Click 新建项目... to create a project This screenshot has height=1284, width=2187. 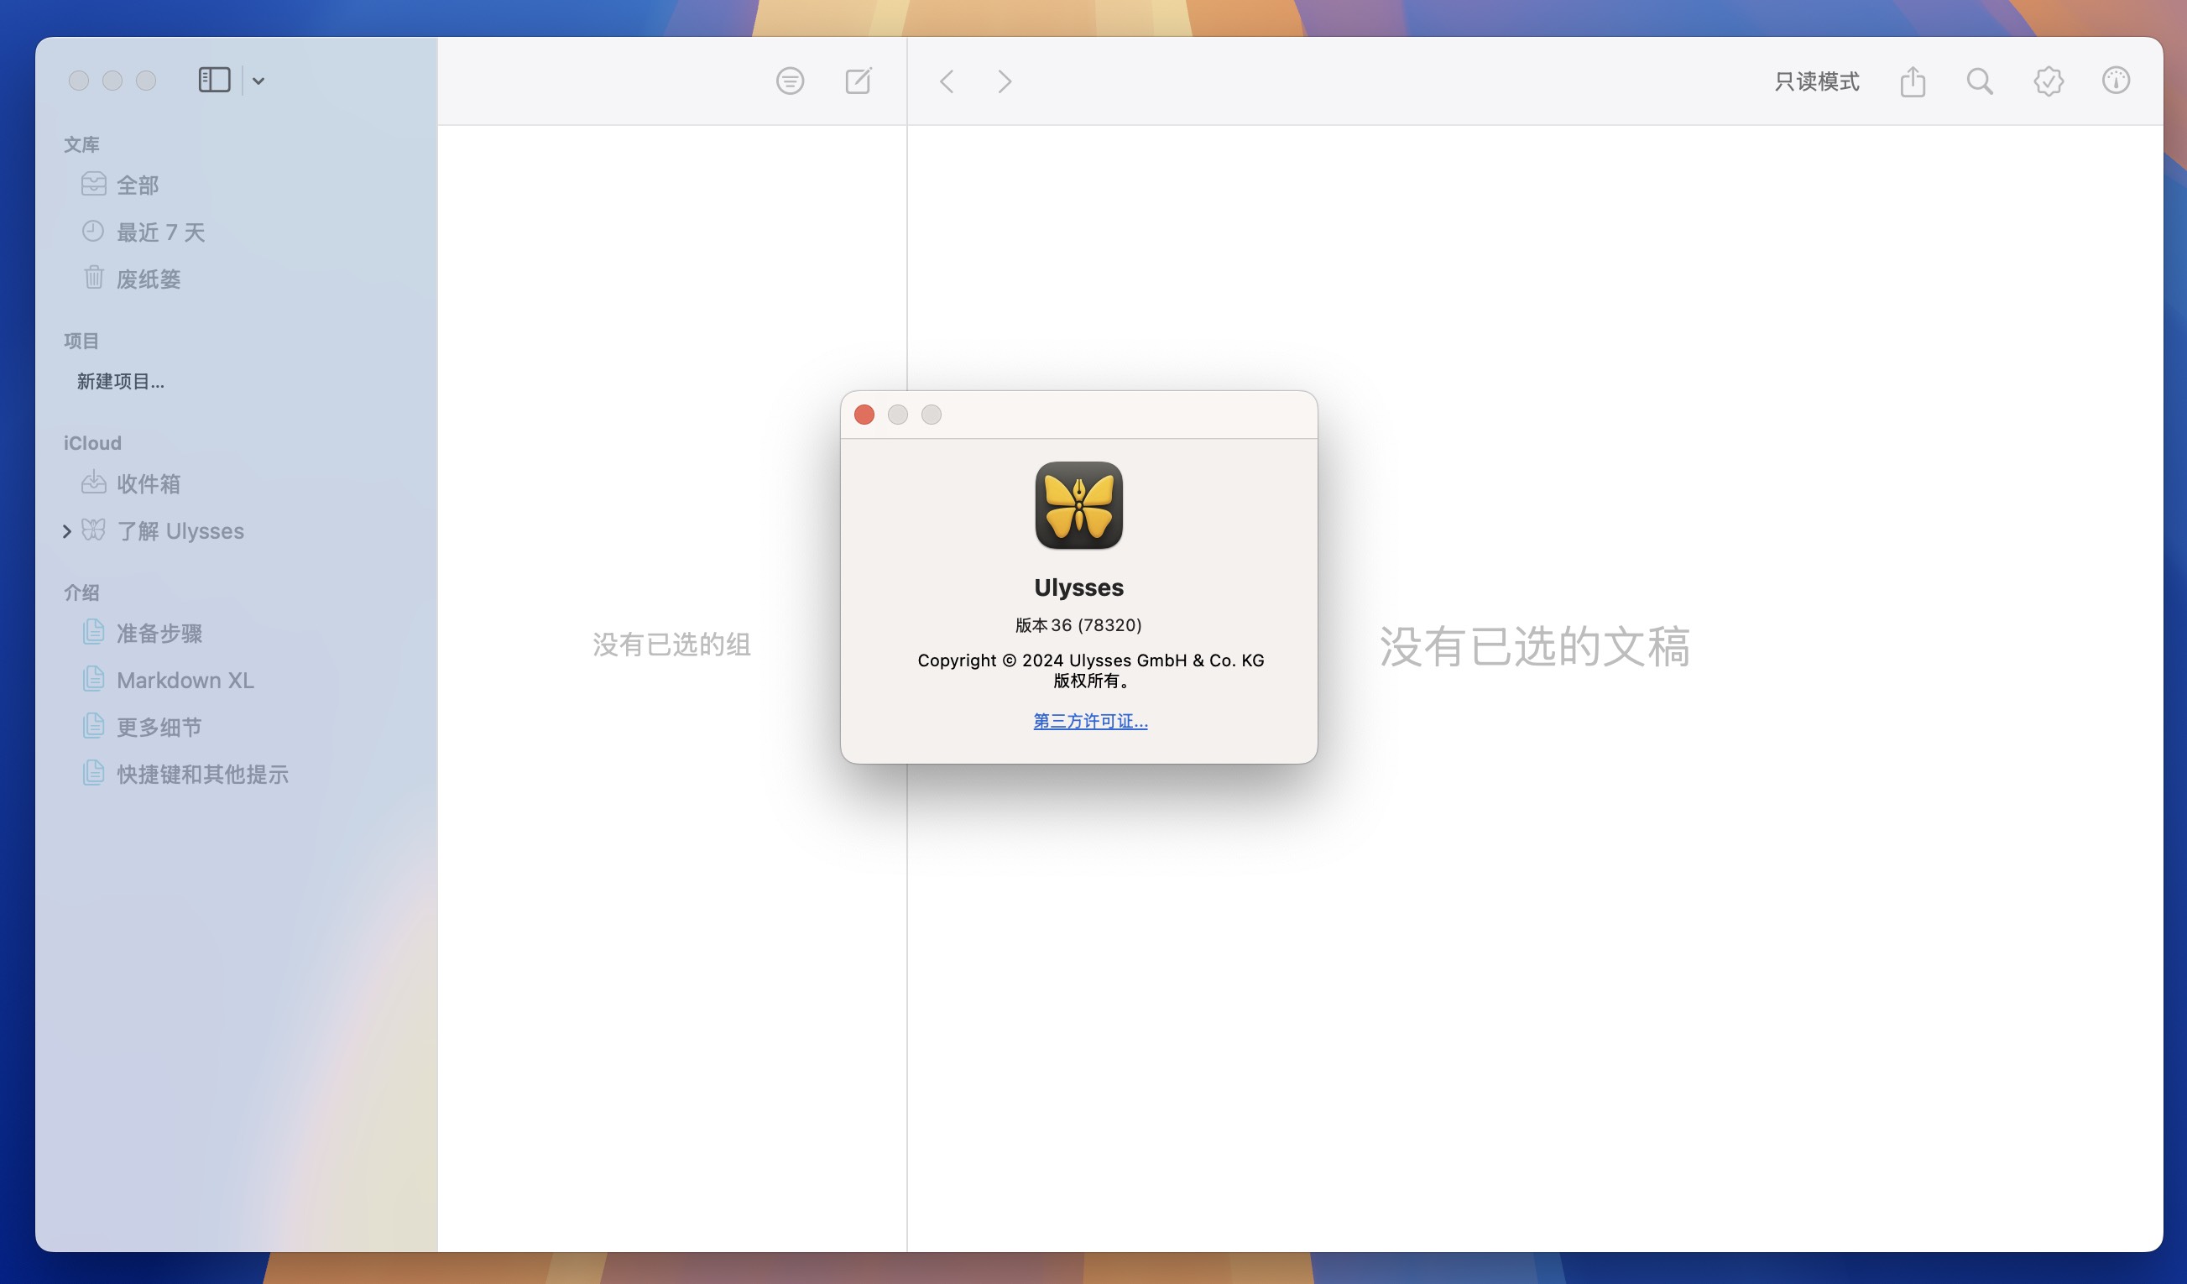[x=121, y=381]
